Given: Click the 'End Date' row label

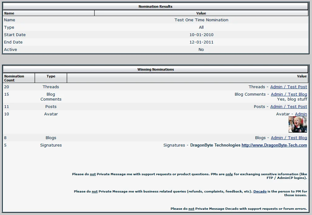Looking at the screenshot, I should 13,42.
